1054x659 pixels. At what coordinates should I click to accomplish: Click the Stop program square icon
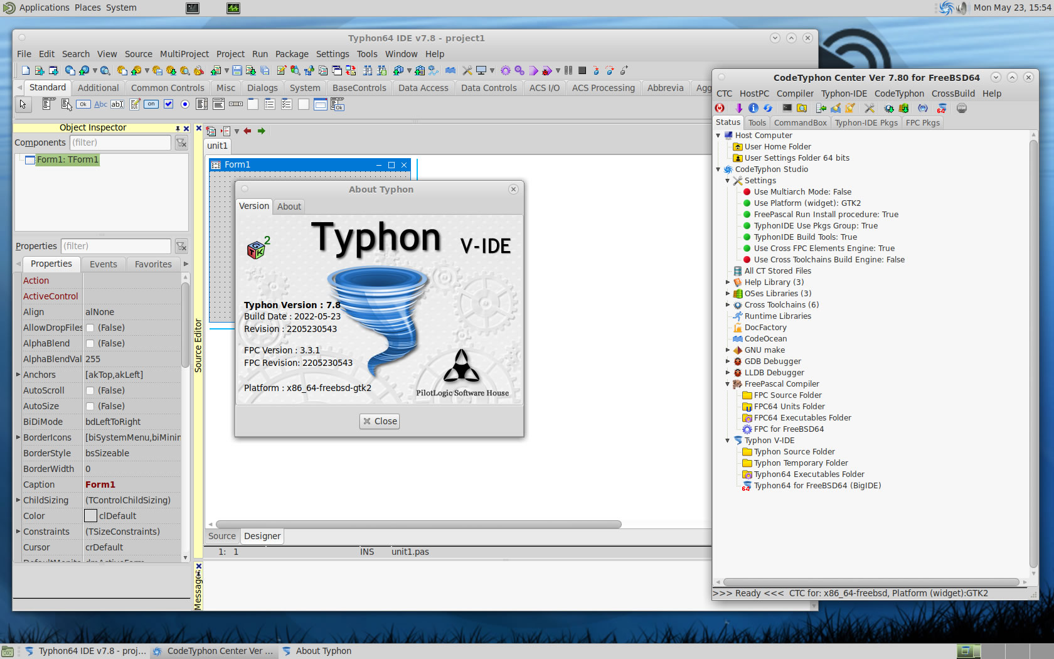point(582,70)
